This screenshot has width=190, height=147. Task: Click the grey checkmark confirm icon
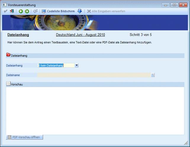tap(6, 11)
